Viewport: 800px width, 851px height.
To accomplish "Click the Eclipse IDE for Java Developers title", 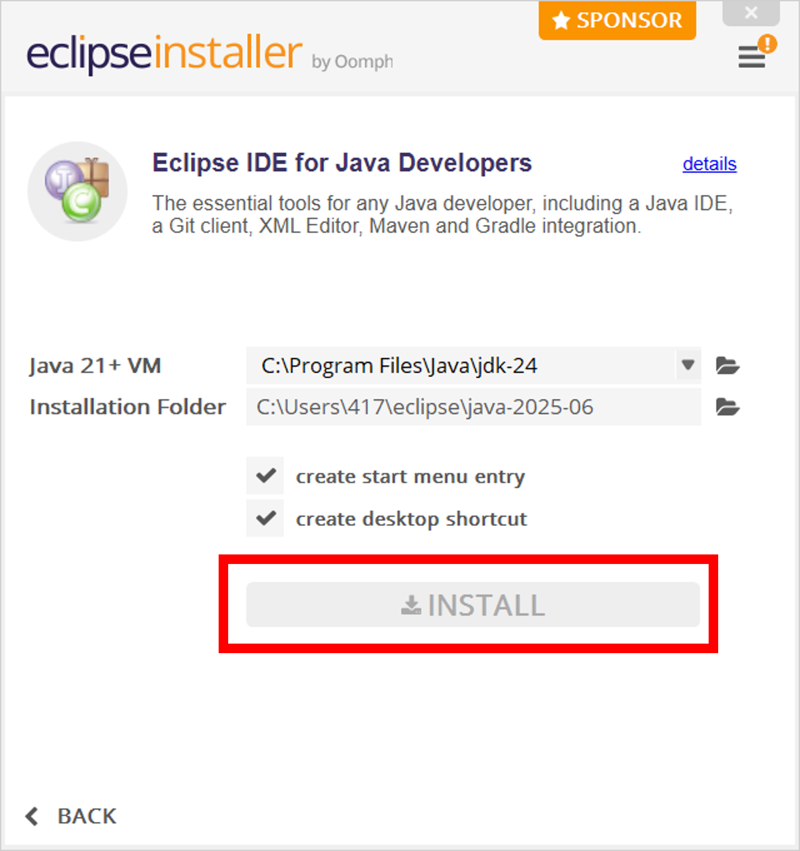I will tap(342, 163).
